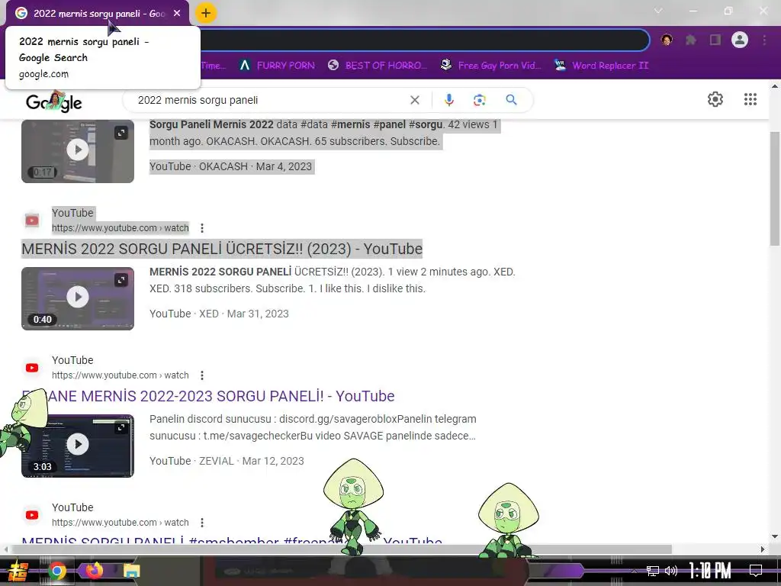Click the text 'YouTube · XED · Mar 31, 2023'
This screenshot has height=586, width=781.
click(x=219, y=314)
